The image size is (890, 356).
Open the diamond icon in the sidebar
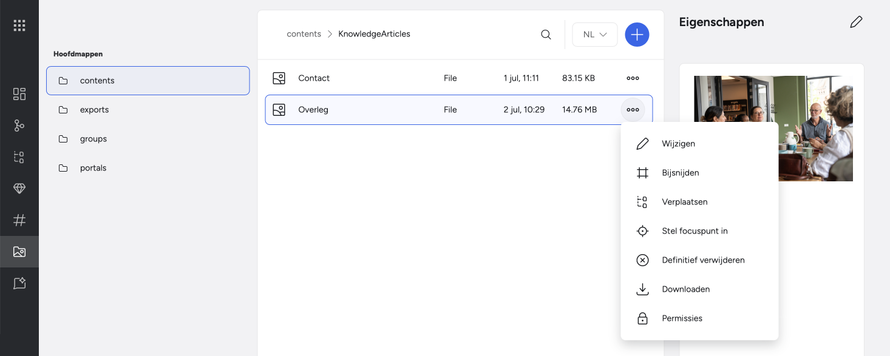click(19, 189)
